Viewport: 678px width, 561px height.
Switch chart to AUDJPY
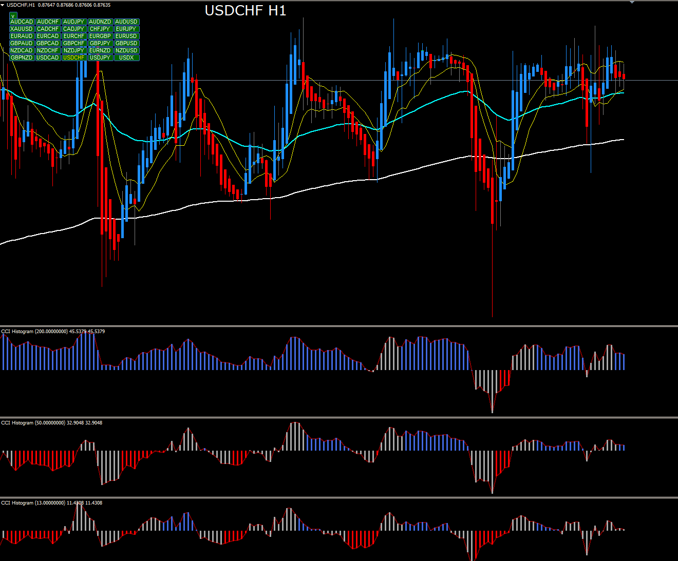(74, 22)
